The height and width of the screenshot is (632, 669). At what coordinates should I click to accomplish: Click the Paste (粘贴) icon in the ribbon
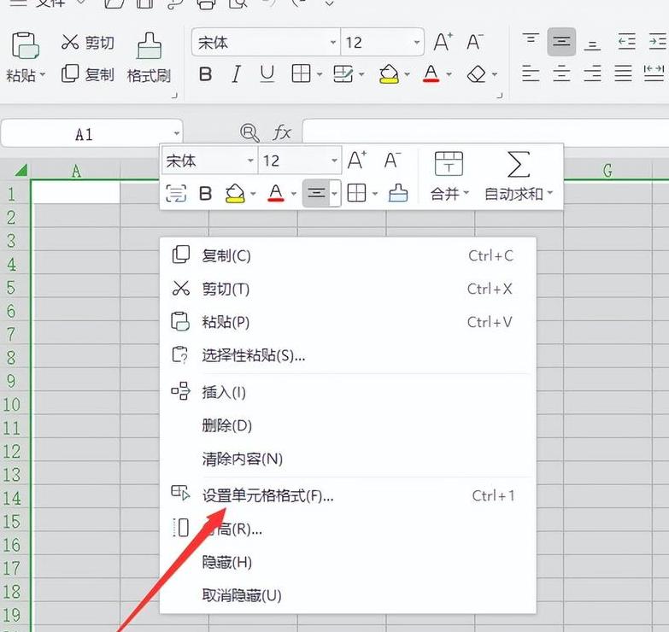(25, 45)
